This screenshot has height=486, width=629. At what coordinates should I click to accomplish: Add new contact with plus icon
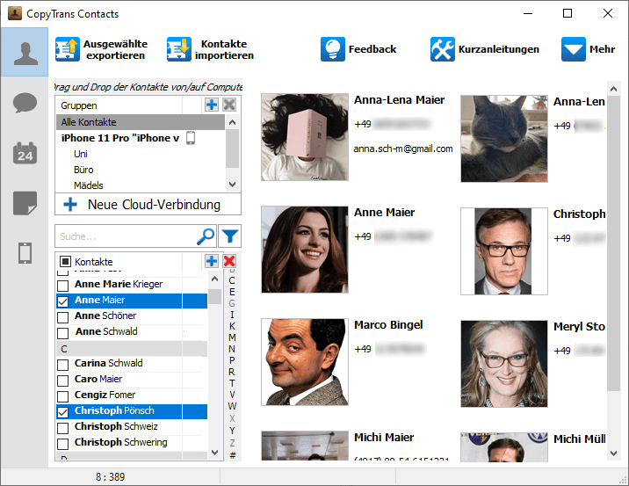click(212, 261)
